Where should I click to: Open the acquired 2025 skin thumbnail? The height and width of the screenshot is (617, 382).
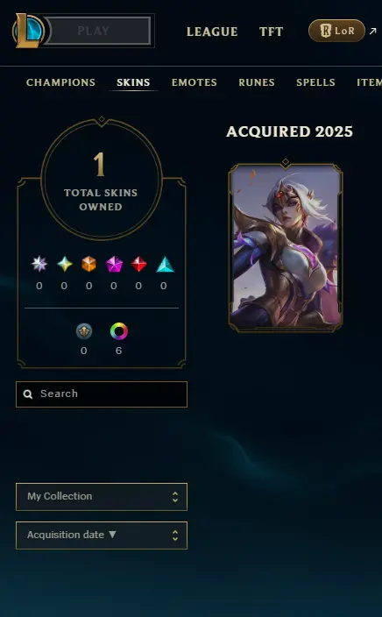286,246
